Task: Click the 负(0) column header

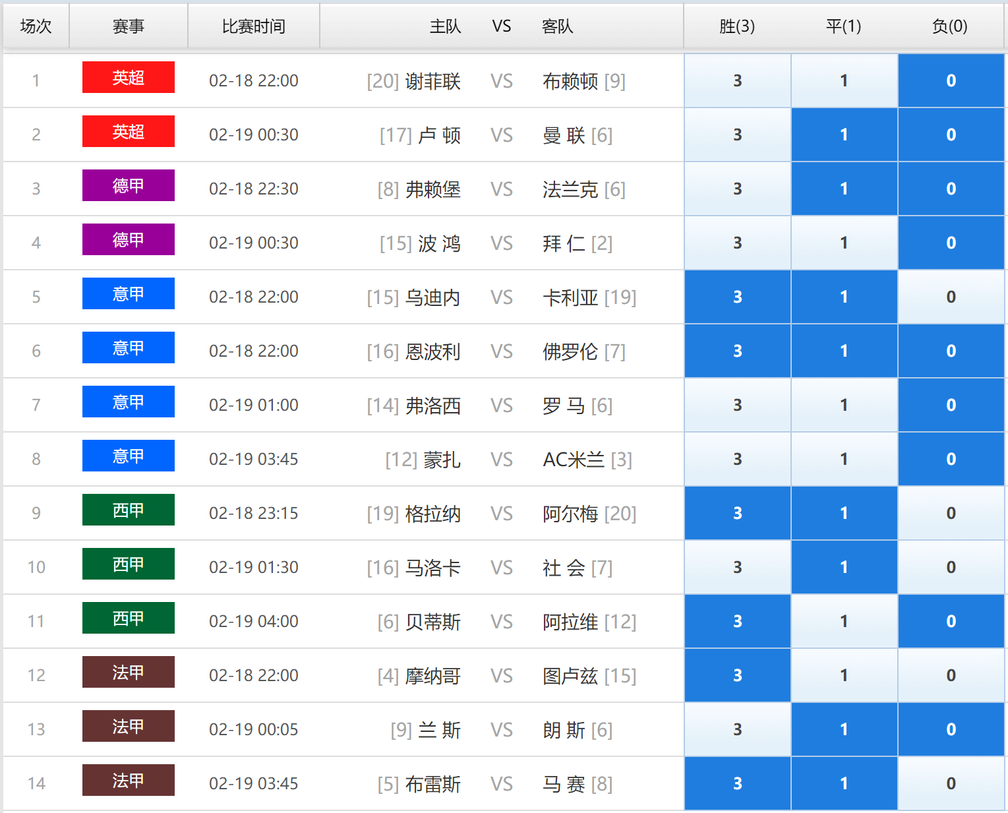Action: coord(950,26)
